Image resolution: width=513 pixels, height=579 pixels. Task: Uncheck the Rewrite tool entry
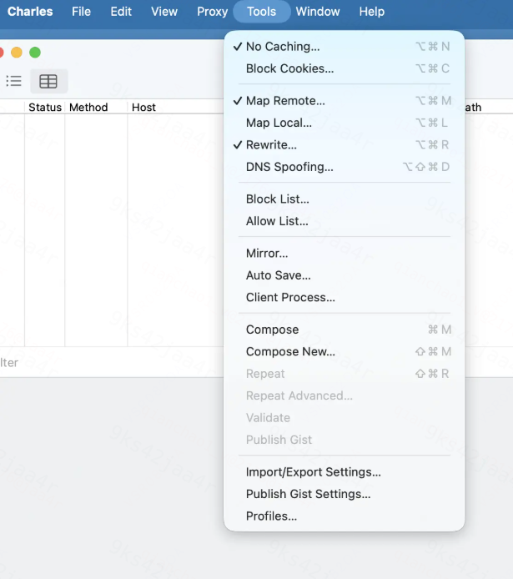pyautogui.click(x=344, y=145)
